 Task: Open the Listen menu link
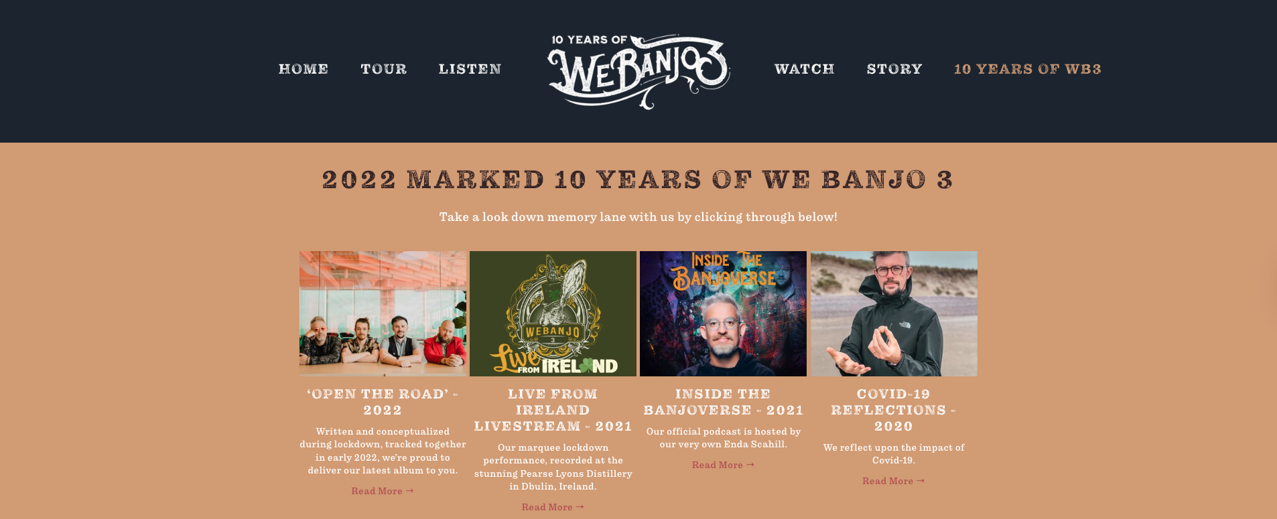[470, 69]
